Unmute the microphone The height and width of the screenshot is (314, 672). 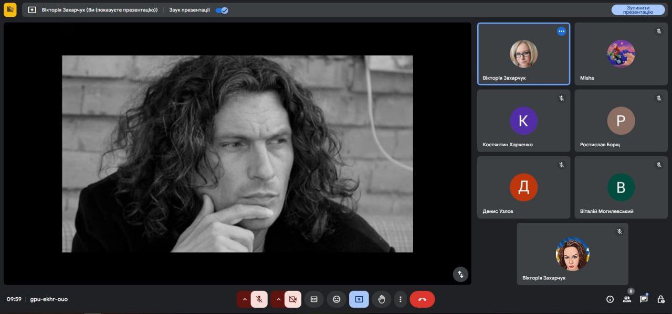click(x=259, y=299)
